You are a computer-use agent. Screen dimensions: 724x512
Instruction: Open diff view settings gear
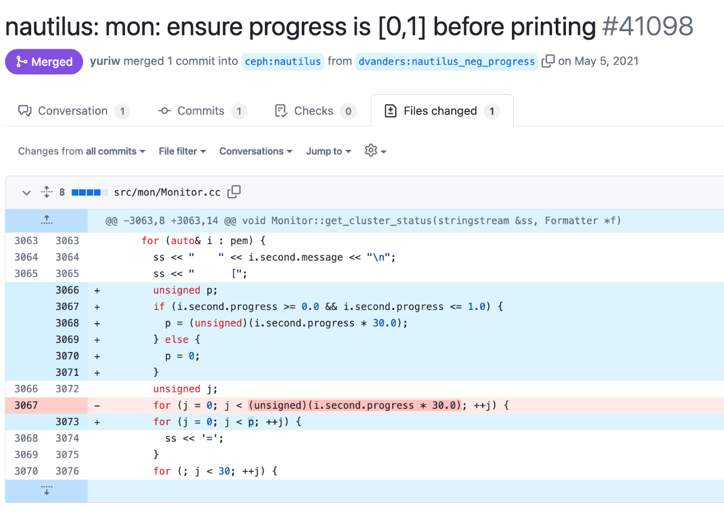tap(375, 151)
